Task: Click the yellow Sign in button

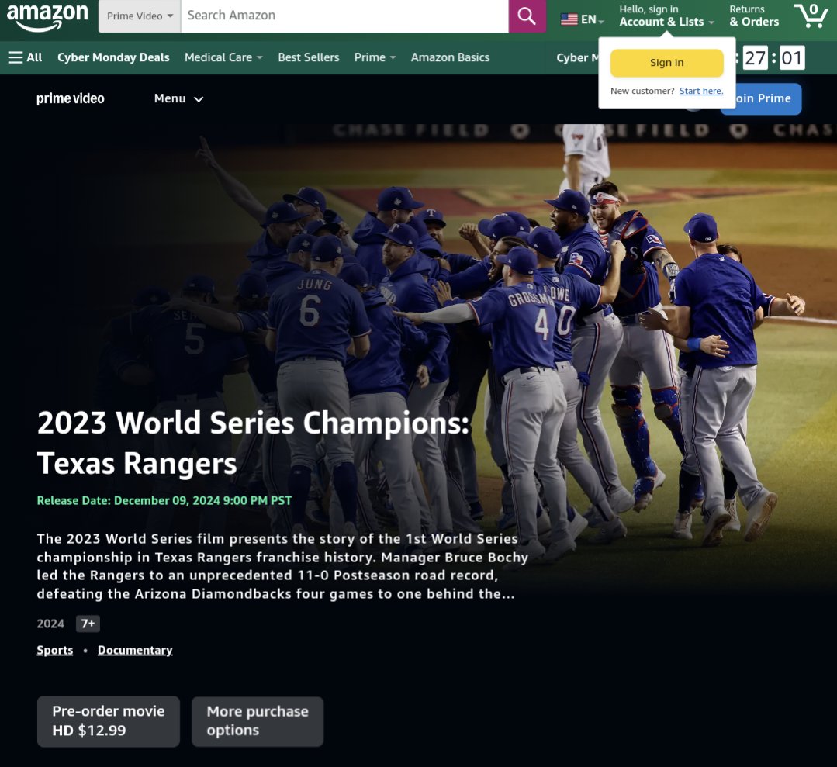Action: (666, 63)
